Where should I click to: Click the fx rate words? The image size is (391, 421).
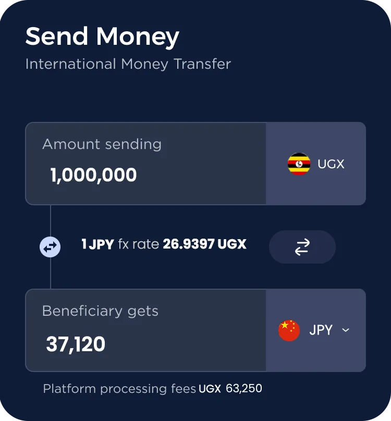click(x=138, y=244)
